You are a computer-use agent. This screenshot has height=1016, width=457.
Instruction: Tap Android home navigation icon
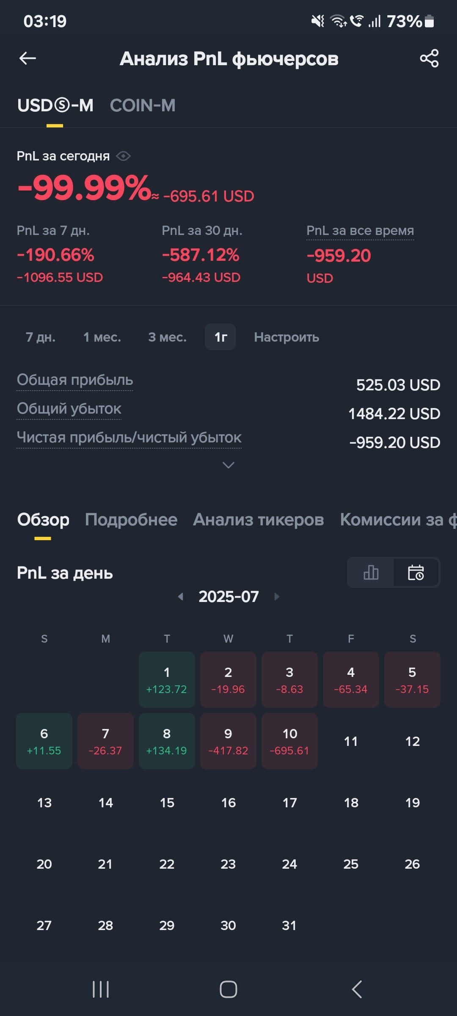point(228,989)
